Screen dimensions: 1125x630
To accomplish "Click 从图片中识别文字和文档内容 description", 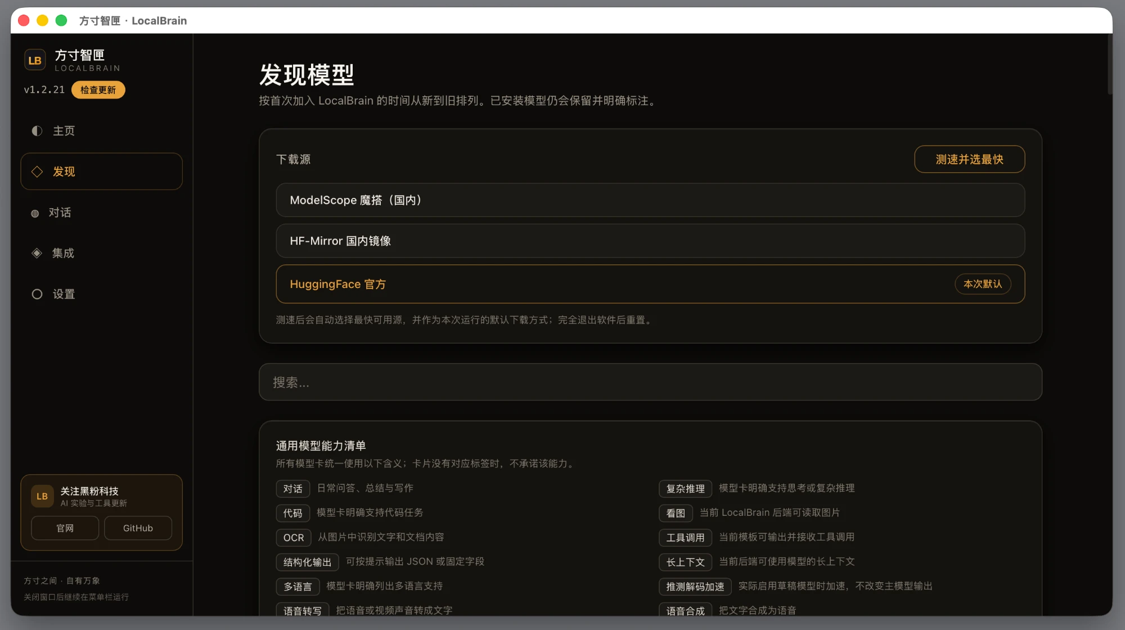I will tap(381, 537).
